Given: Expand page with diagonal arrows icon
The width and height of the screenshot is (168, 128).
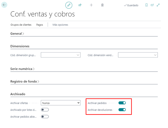Looking at the screenshot, I should pos(158,5).
